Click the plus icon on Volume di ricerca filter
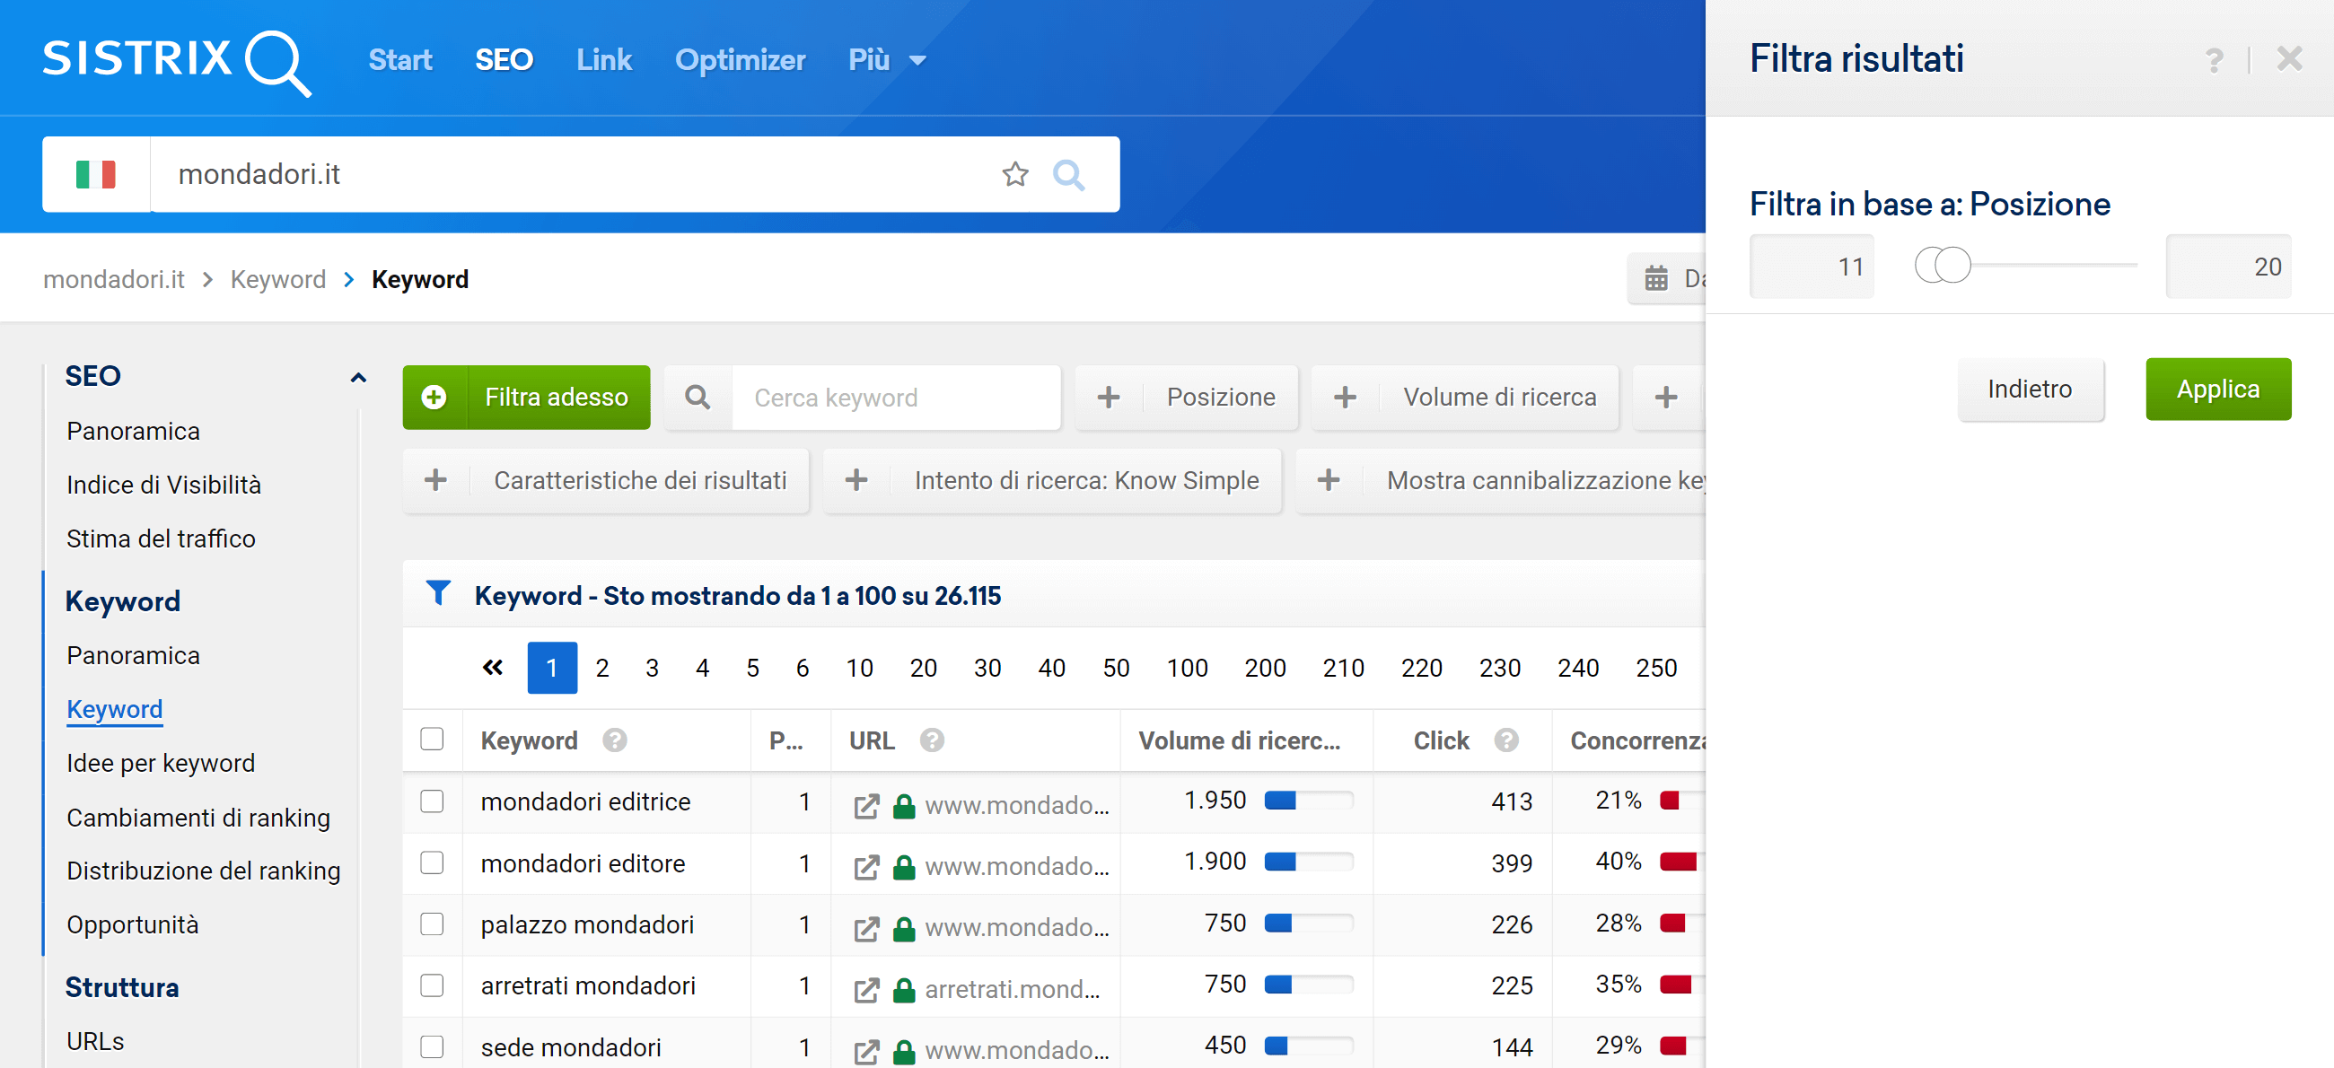 [x=1345, y=397]
